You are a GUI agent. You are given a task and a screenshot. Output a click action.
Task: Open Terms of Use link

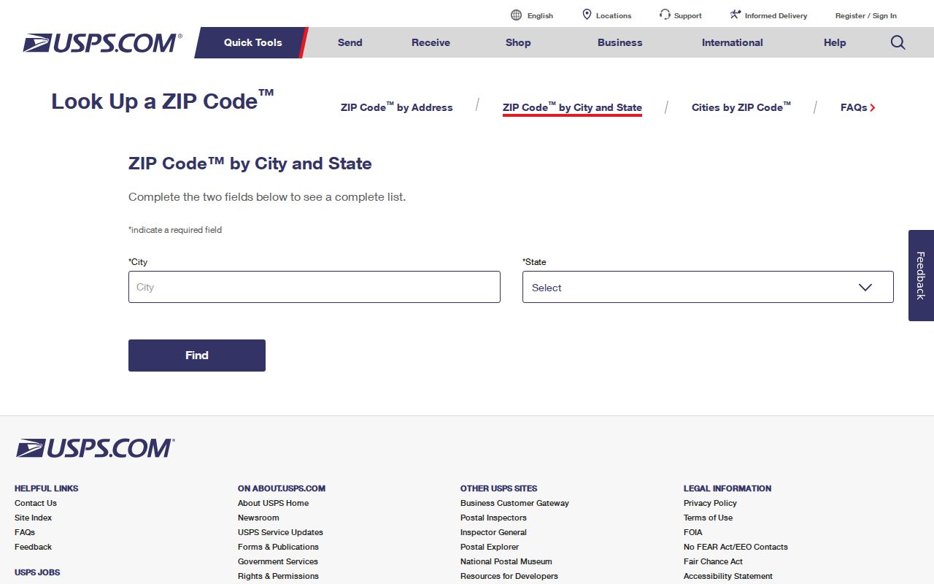[708, 518]
